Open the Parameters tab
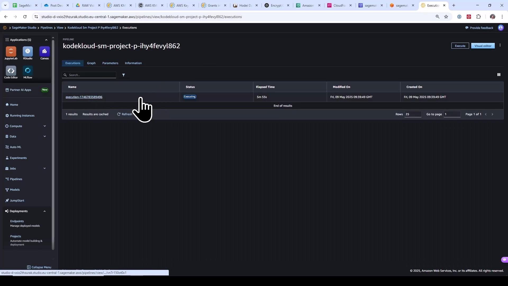Viewport: 508px width, 286px height. tap(110, 63)
